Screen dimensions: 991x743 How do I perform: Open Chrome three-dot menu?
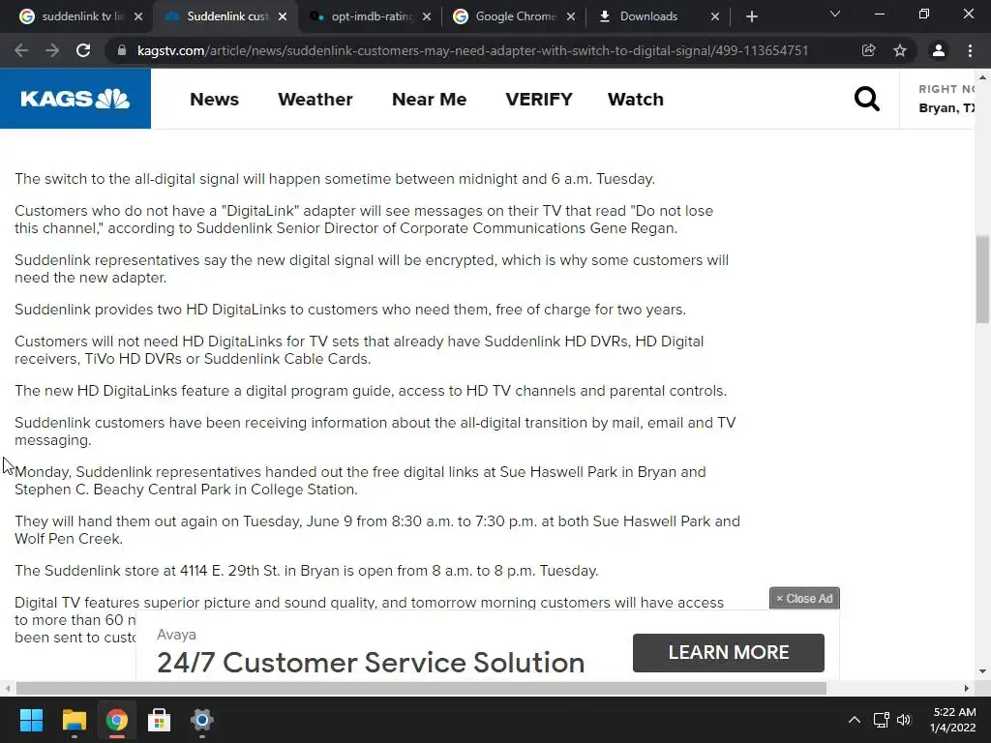click(x=970, y=50)
